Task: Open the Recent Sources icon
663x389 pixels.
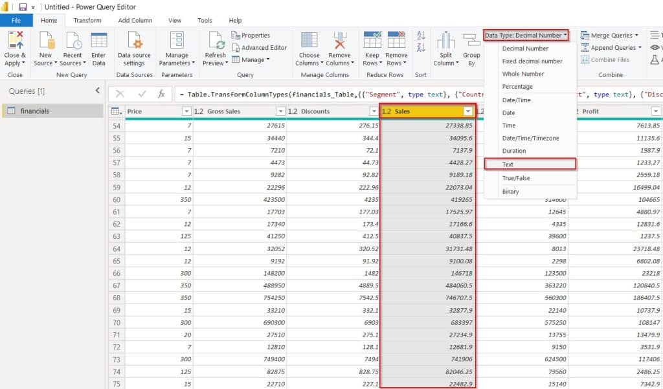Action: pos(73,41)
